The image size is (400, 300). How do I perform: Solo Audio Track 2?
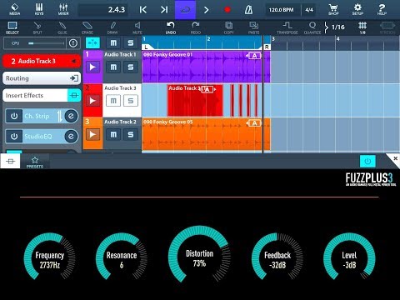(x=131, y=134)
